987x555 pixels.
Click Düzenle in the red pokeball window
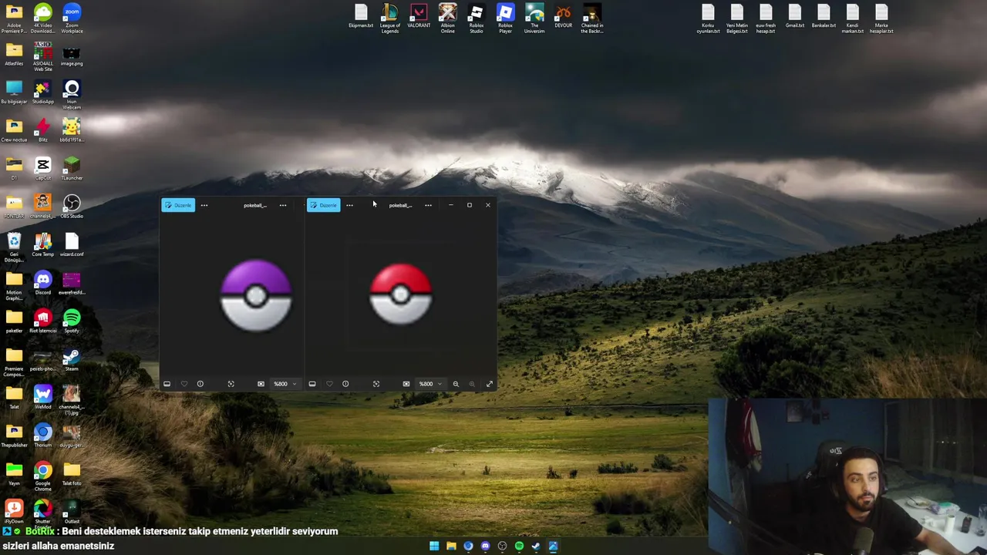pyautogui.click(x=323, y=205)
